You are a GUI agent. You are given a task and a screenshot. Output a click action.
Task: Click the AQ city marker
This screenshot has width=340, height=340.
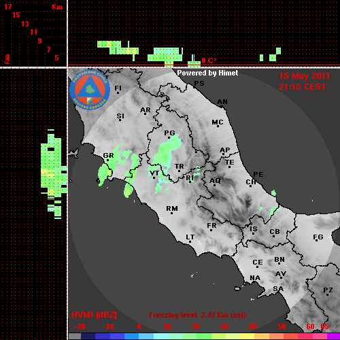[215, 186]
